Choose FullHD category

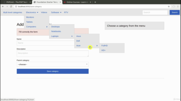coord(104,45)
